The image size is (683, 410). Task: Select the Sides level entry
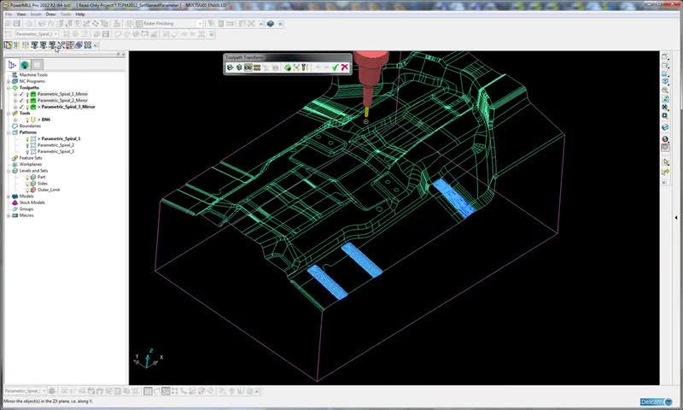pos(42,184)
